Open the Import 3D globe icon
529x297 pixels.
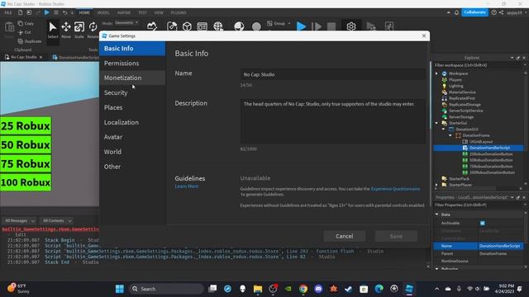tap(218, 26)
